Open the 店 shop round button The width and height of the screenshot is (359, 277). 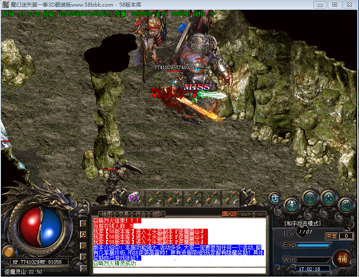click(x=275, y=199)
